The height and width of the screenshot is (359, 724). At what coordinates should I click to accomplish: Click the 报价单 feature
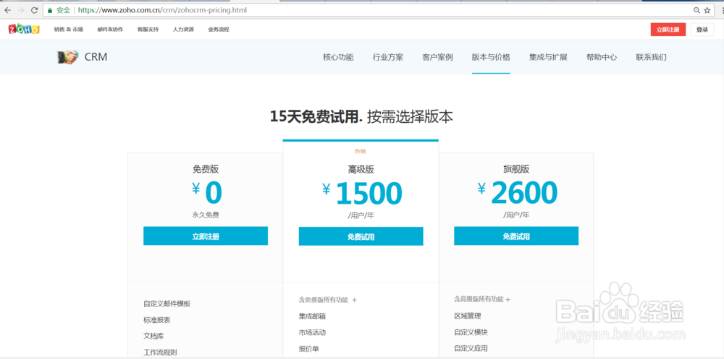point(309,349)
